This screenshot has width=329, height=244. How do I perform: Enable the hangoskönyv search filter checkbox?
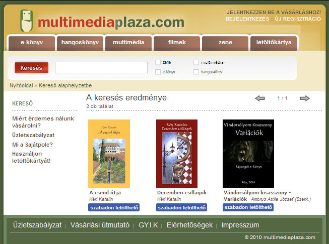[196, 72]
